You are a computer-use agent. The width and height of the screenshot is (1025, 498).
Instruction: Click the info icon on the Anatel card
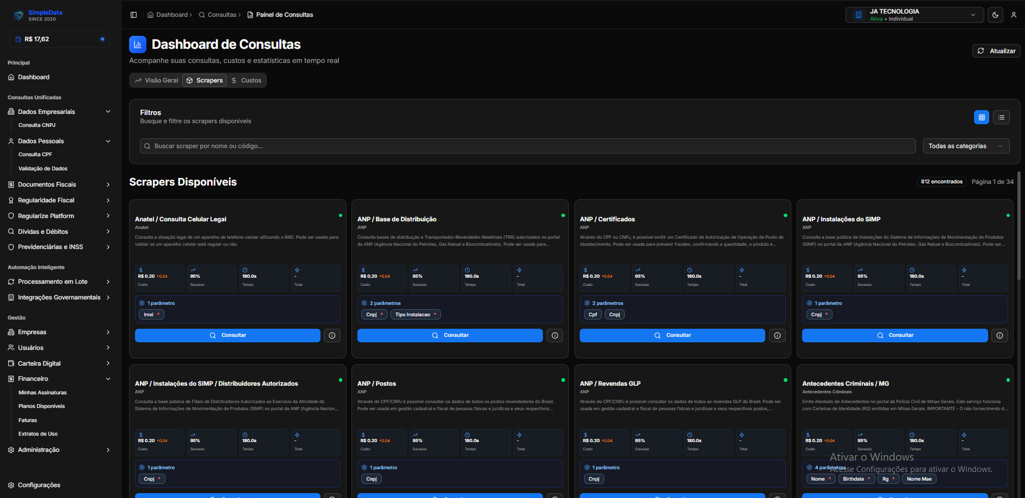[332, 335]
